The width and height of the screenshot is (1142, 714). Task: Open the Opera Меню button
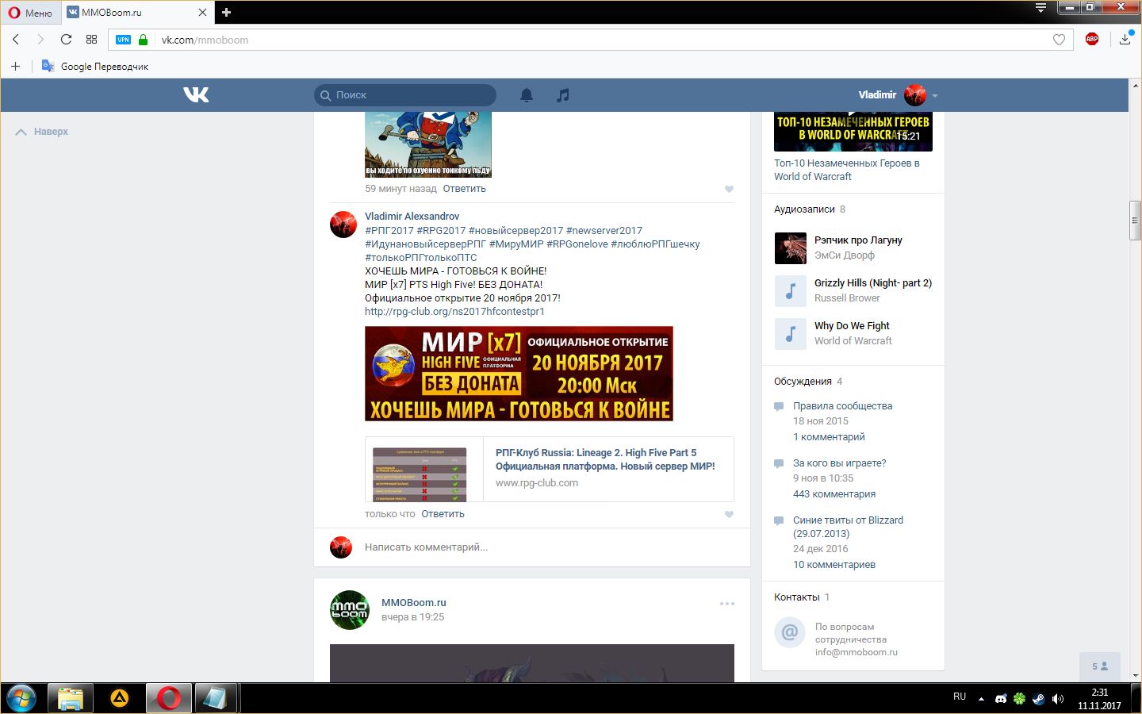click(30, 13)
